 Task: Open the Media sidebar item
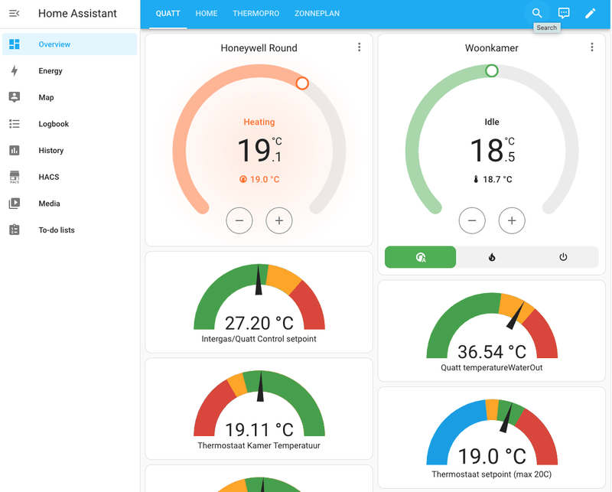coord(70,204)
